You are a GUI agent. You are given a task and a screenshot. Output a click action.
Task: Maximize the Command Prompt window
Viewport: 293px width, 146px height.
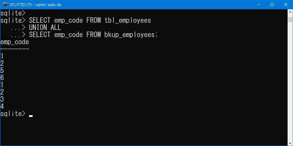pos(272,5)
